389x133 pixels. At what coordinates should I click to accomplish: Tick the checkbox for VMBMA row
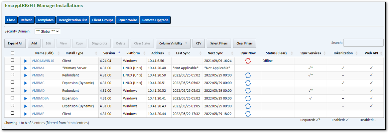[13, 68]
